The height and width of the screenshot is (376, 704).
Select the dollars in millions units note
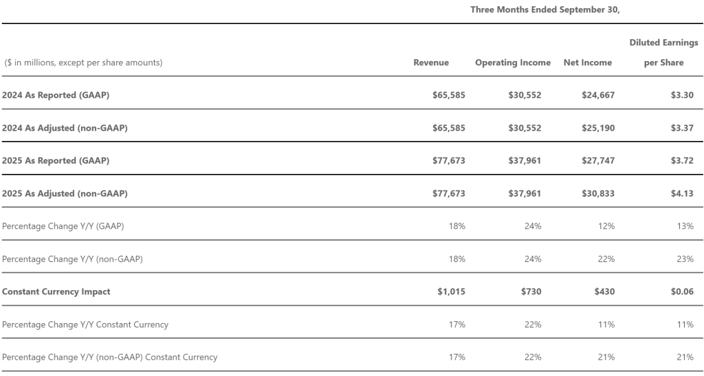83,63
